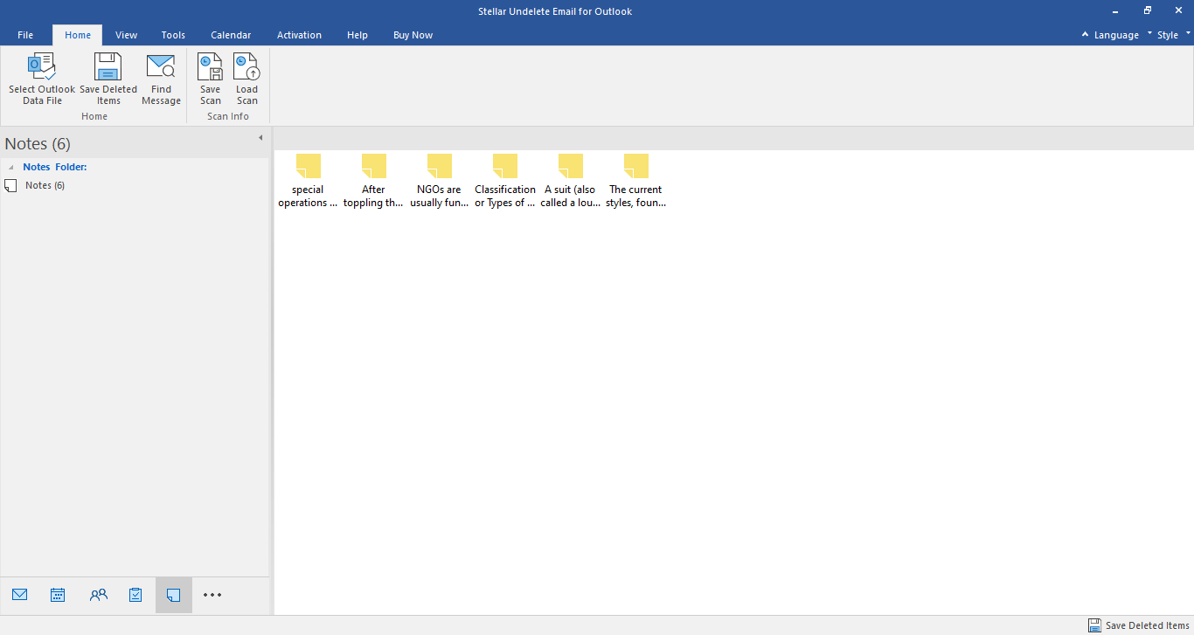Expand more navigation options (three dots)

click(x=212, y=595)
